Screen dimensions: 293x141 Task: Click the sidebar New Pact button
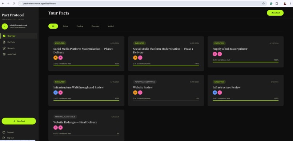(19, 121)
